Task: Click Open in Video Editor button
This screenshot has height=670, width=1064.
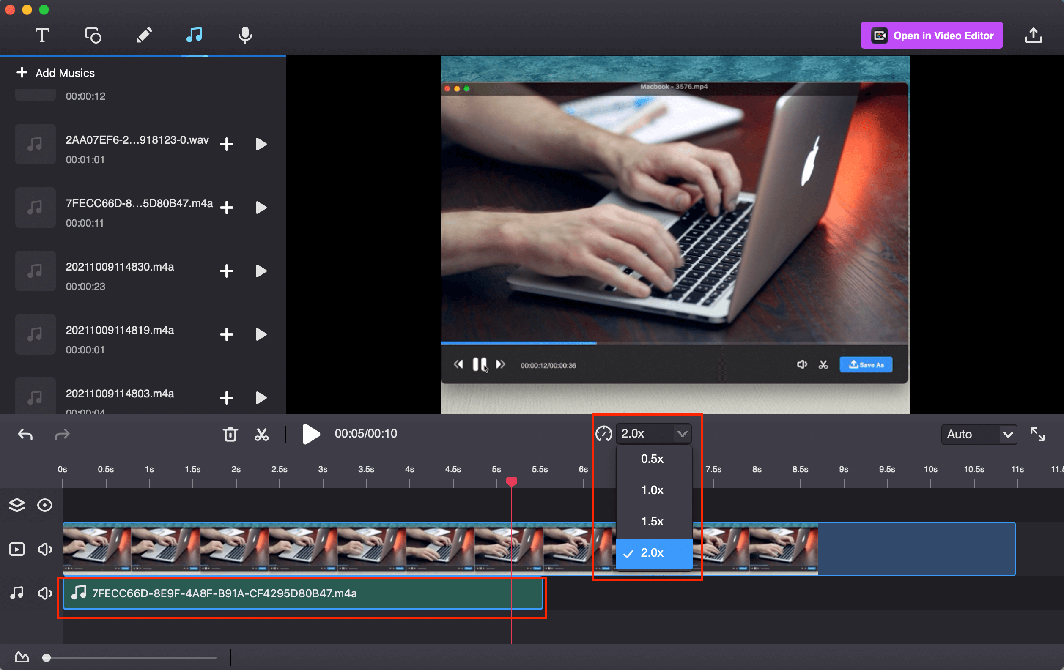Action: (x=931, y=36)
